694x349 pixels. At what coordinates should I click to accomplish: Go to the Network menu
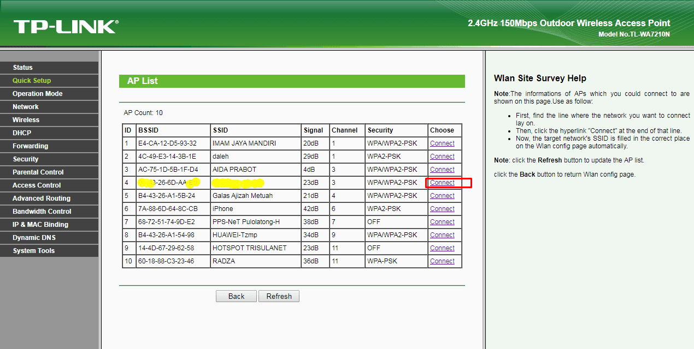[x=49, y=107]
